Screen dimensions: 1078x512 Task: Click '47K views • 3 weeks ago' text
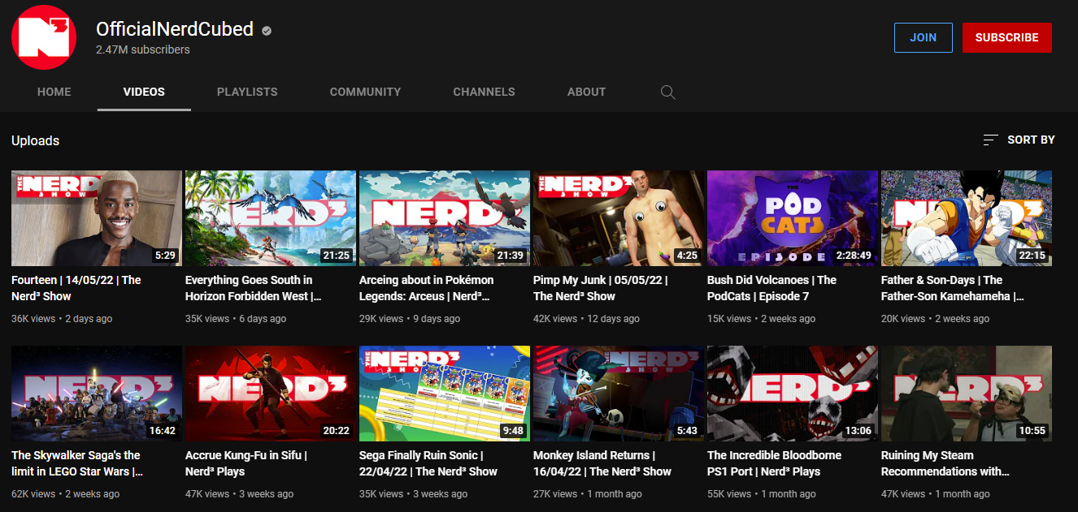[240, 494]
